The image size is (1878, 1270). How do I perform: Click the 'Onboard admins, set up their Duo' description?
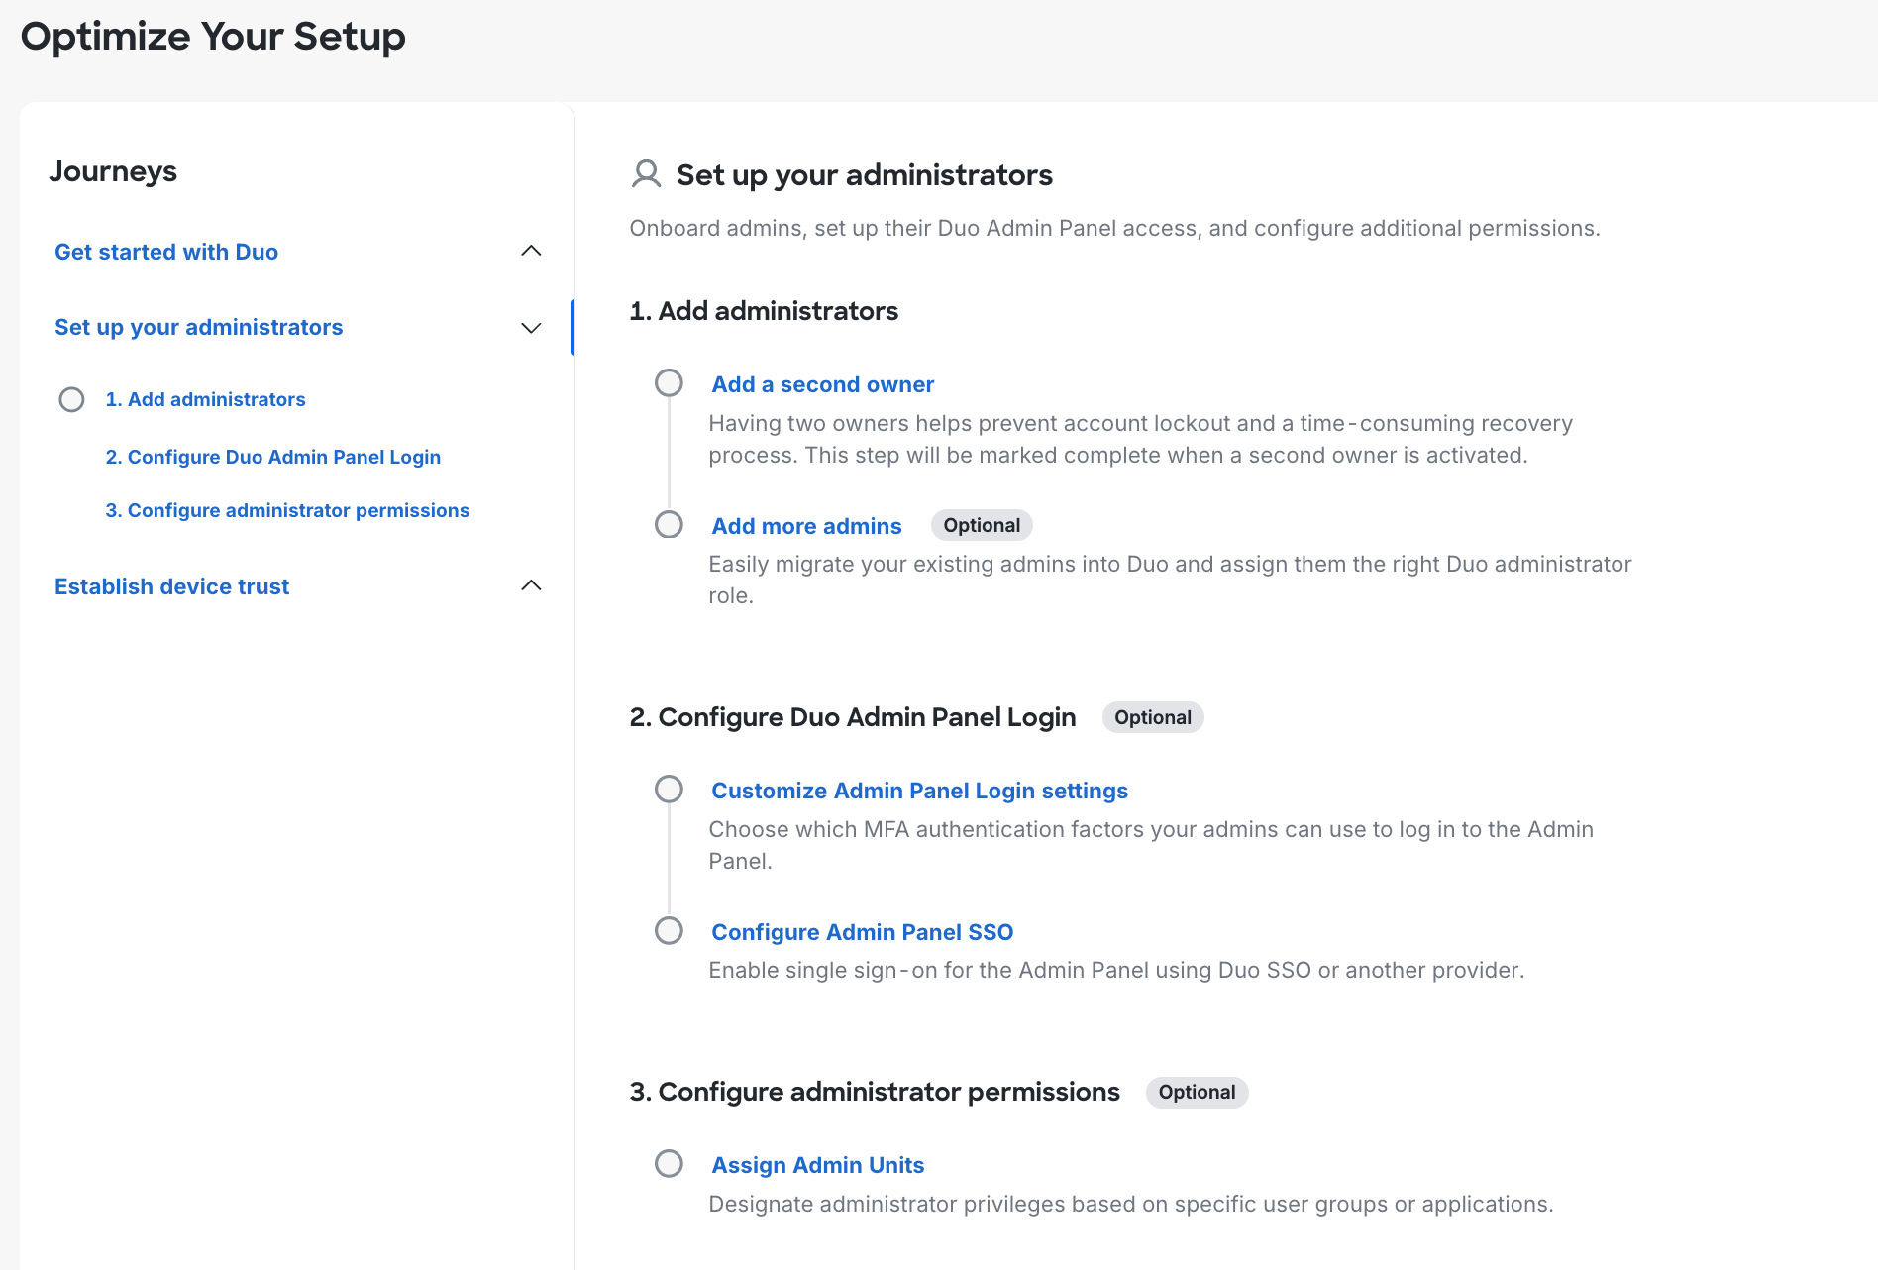[x=1114, y=228]
